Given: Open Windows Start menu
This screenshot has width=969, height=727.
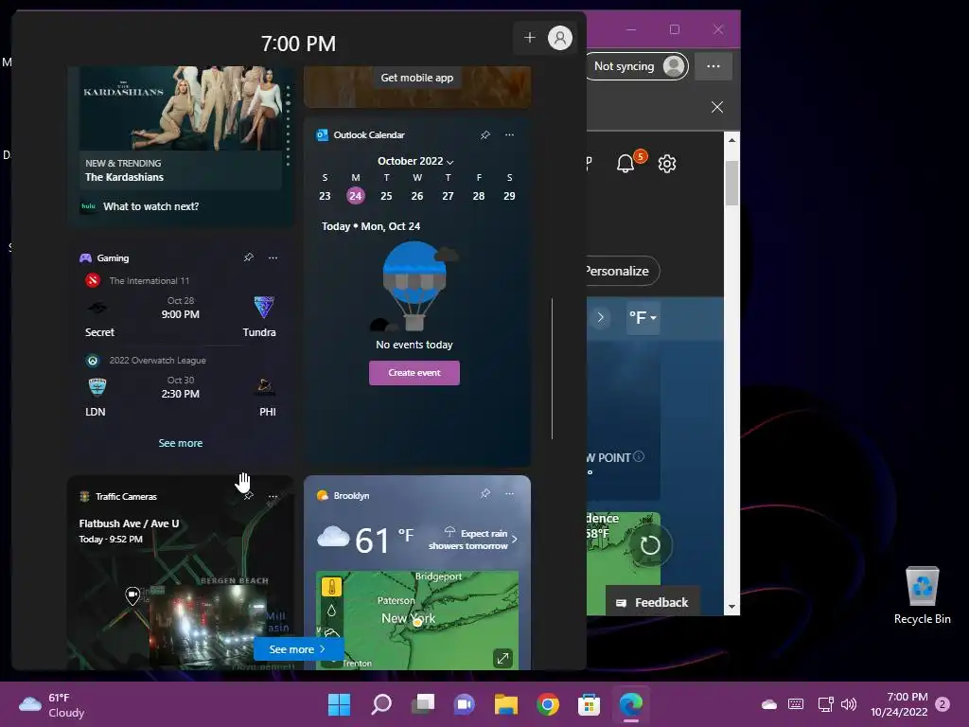Looking at the screenshot, I should coord(340,704).
